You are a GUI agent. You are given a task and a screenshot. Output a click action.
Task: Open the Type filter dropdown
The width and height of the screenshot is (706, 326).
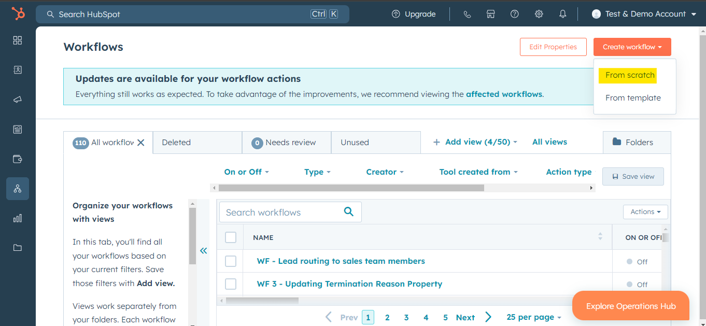(317, 172)
